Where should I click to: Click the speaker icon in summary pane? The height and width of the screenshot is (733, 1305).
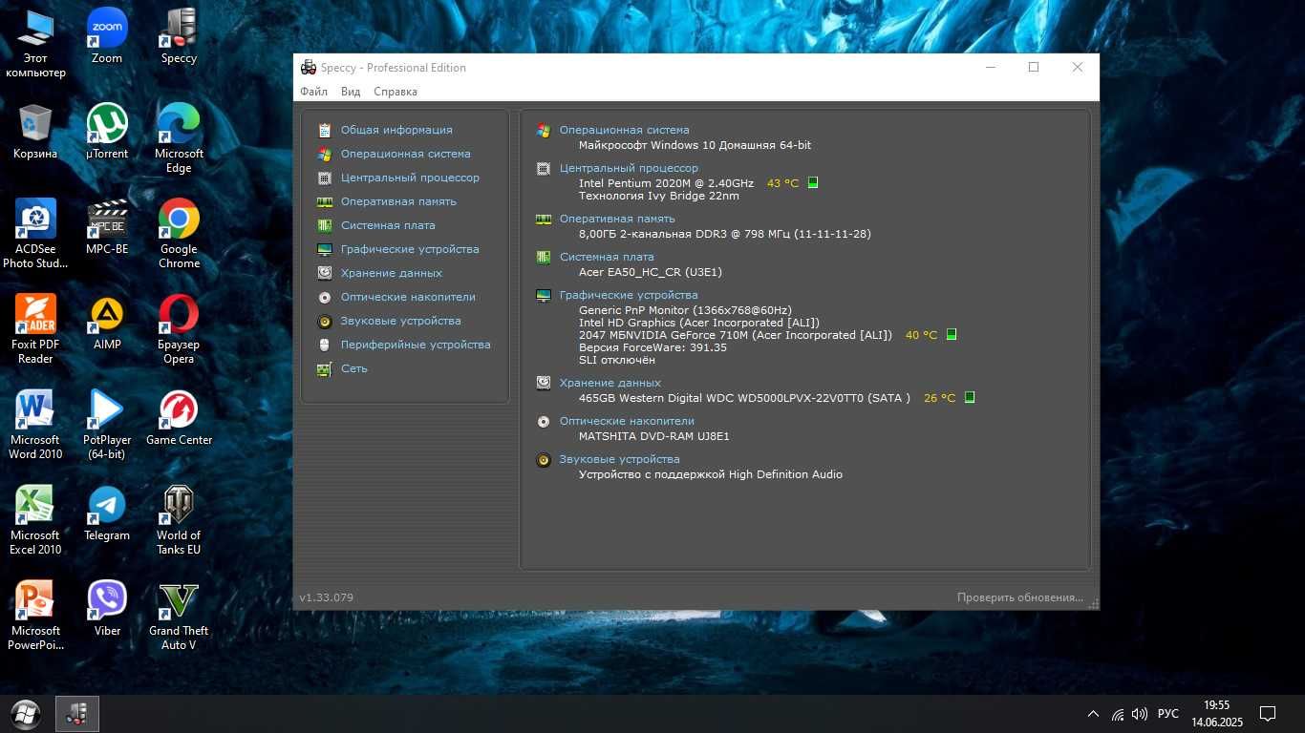(544, 459)
